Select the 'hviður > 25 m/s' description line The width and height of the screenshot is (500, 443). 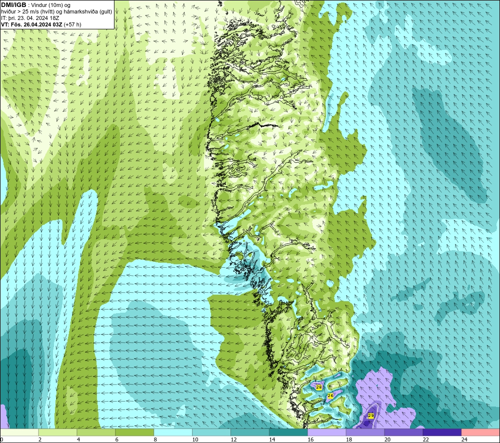[57, 12]
